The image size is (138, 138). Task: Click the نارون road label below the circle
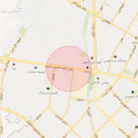point(80,100)
